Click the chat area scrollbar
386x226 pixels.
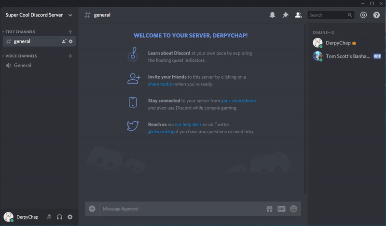coord(305,109)
